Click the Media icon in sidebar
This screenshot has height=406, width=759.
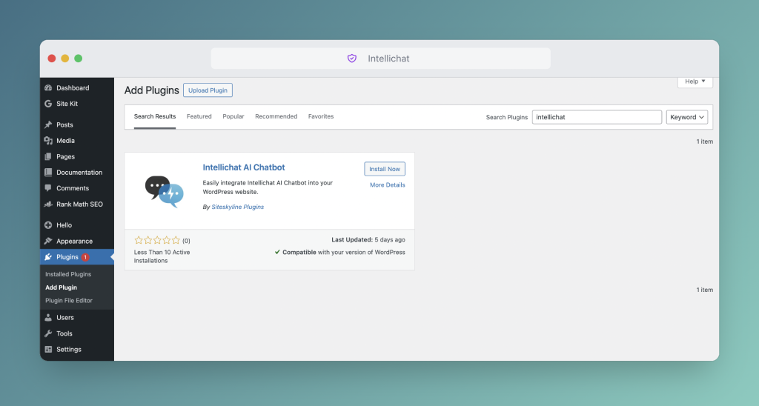click(48, 141)
